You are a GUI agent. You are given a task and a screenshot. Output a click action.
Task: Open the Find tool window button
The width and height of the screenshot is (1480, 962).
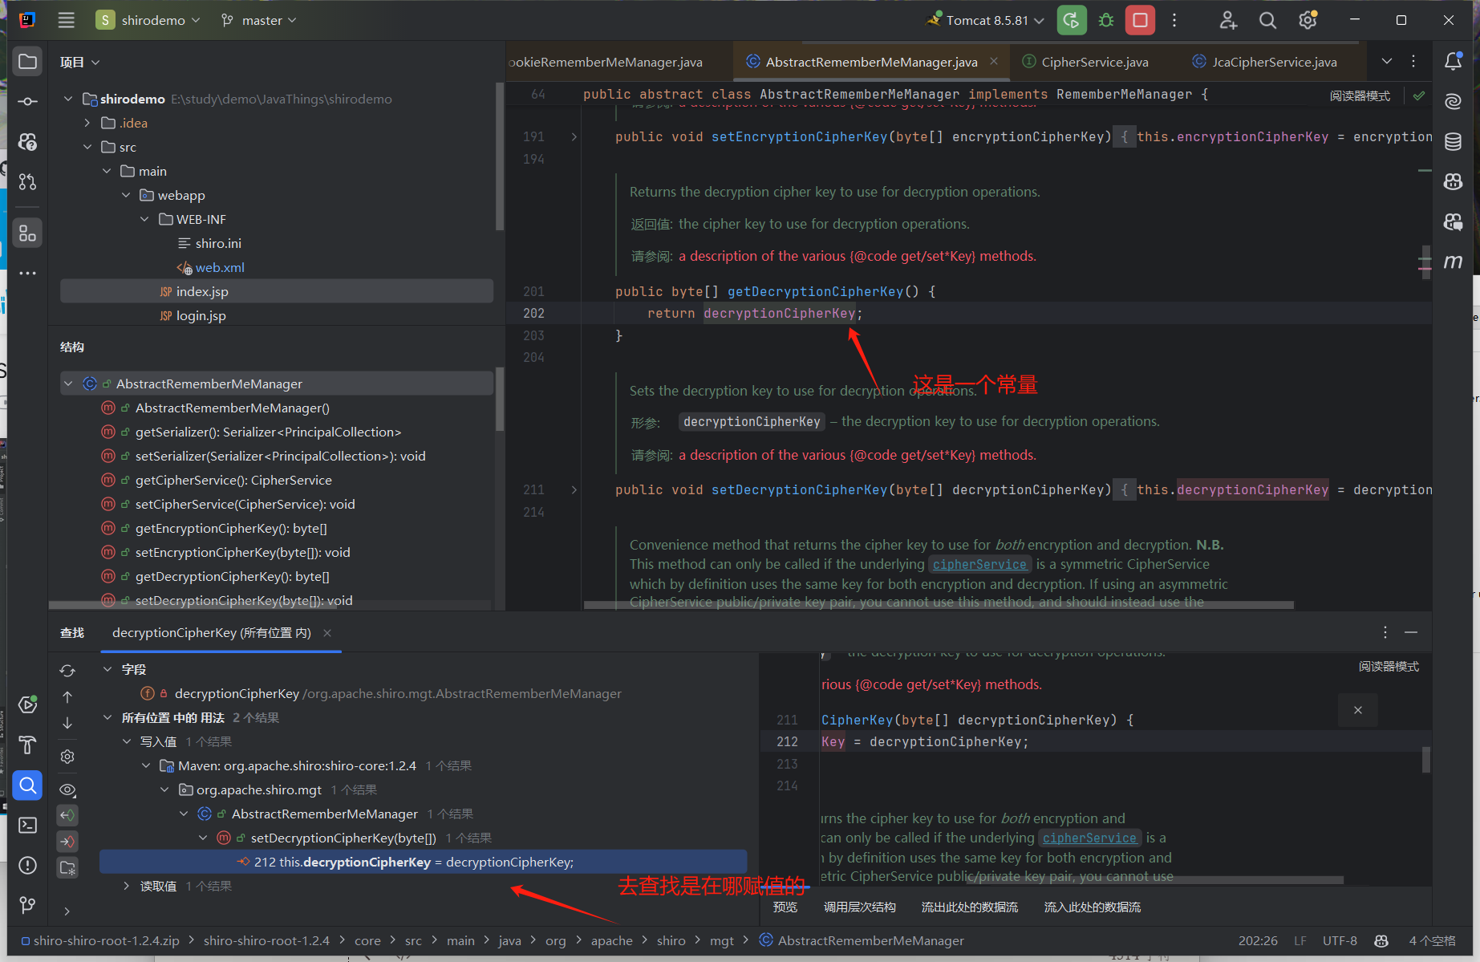(x=27, y=785)
